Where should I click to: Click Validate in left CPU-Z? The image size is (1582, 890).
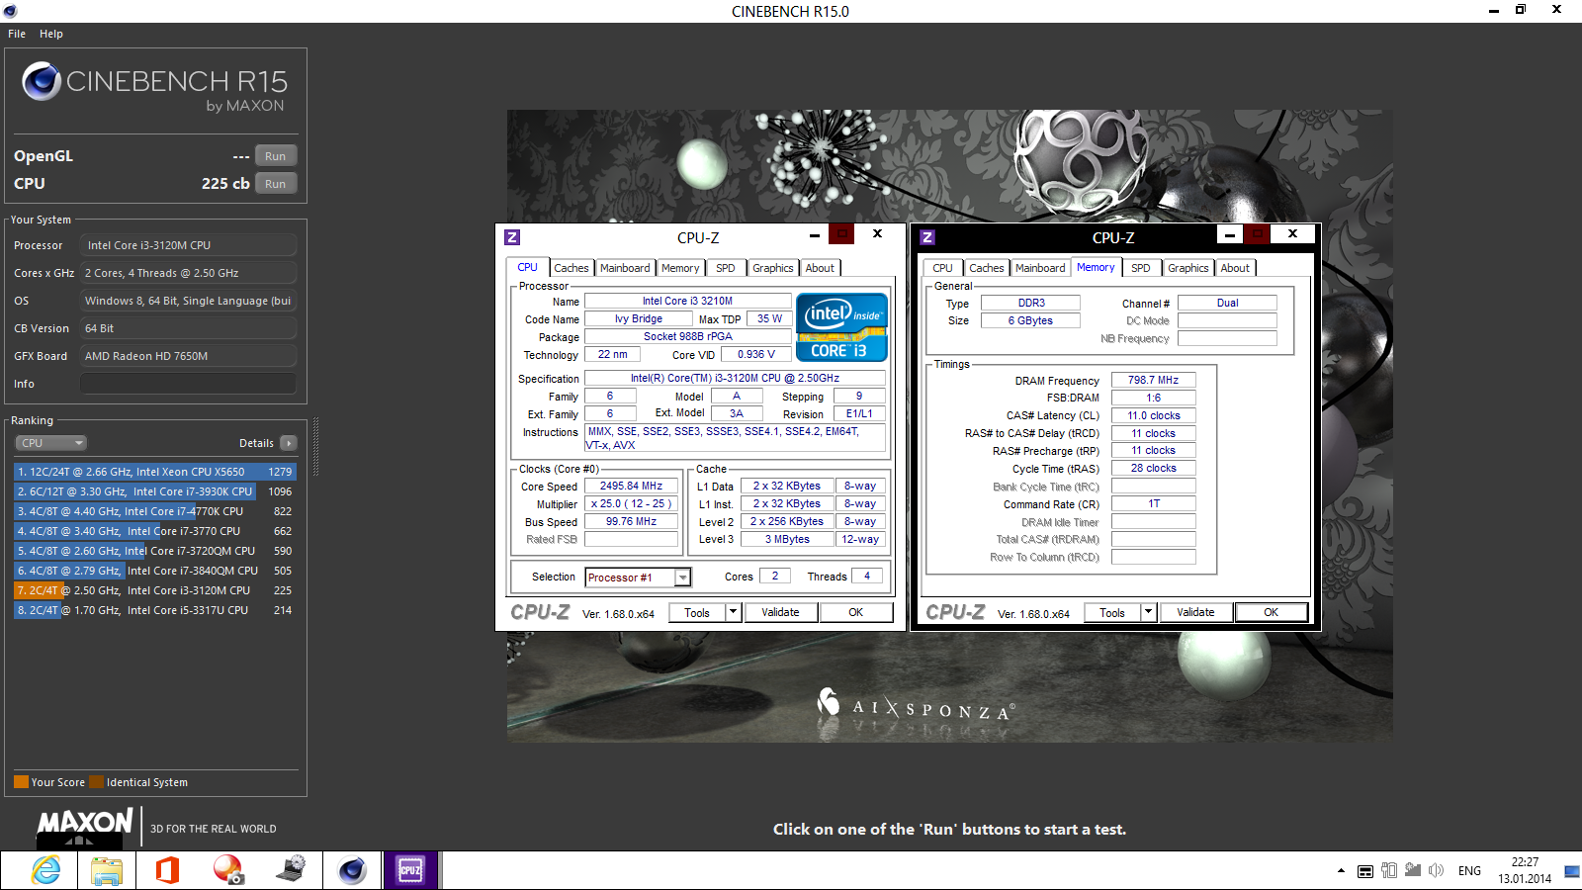pos(780,612)
